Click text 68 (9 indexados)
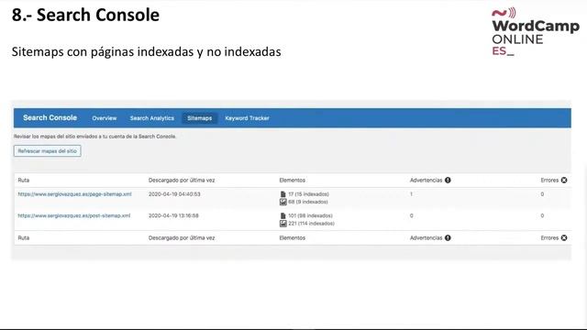This screenshot has height=330, width=587. click(x=308, y=202)
